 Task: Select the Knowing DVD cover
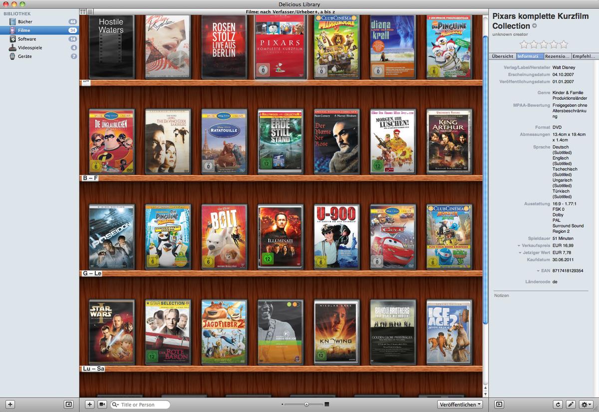coord(336,332)
